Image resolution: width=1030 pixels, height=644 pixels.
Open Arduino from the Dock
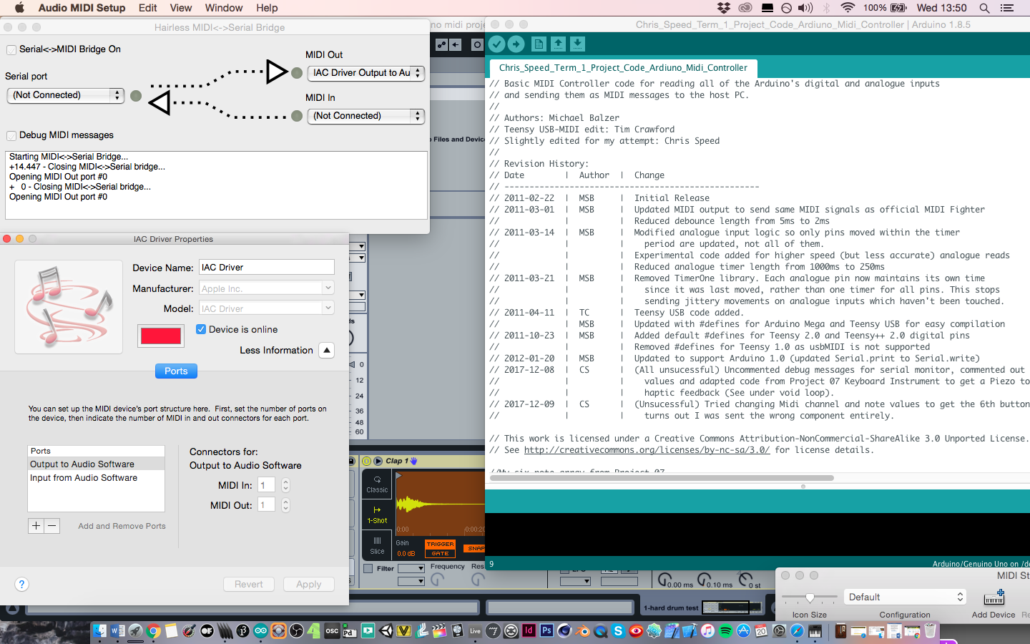pyautogui.click(x=260, y=630)
